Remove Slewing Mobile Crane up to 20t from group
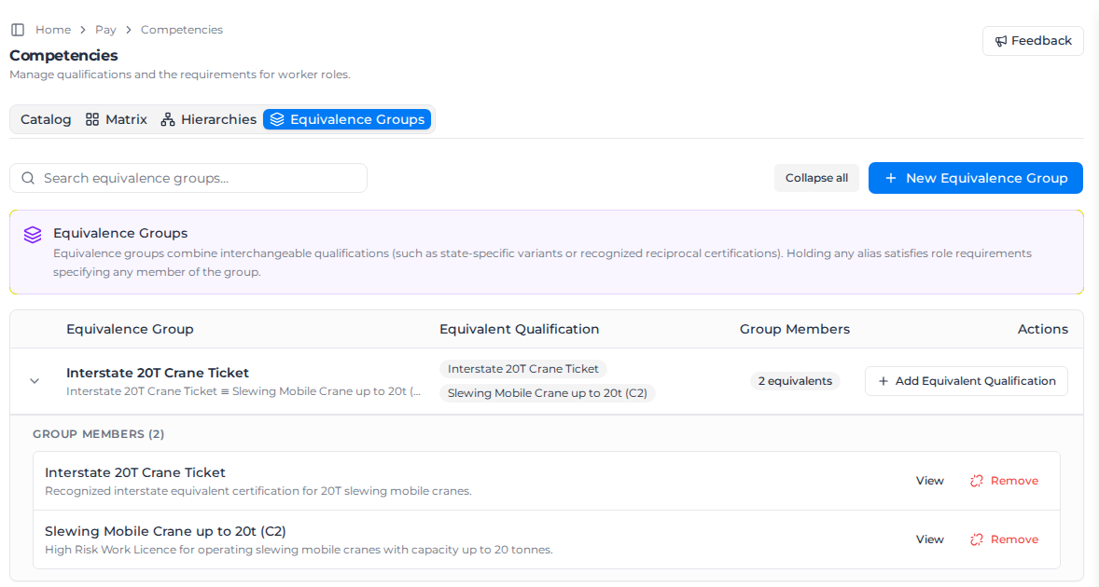1099x587 pixels. pos(1005,539)
